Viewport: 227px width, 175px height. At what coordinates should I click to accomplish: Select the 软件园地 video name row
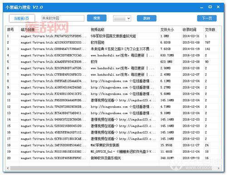[98, 43]
